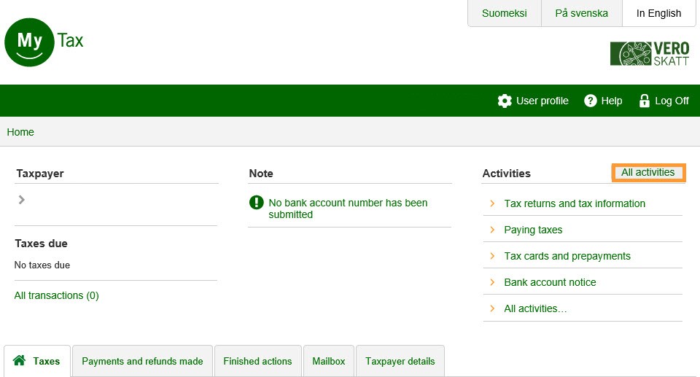
Task: Click the Log Off padlock icon
Action: [x=644, y=101]
